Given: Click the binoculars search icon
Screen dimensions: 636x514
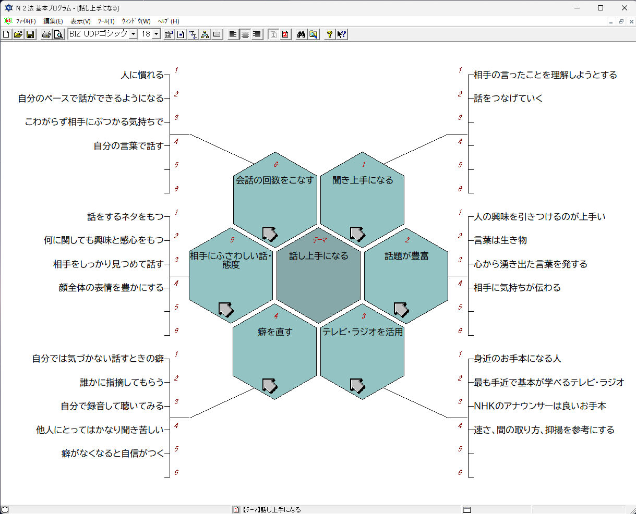Looking at the screenshot, I should 301,34.
